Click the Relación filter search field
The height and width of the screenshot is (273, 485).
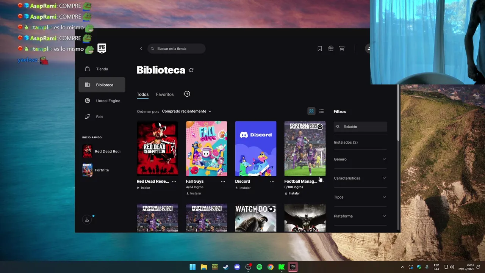360,127
